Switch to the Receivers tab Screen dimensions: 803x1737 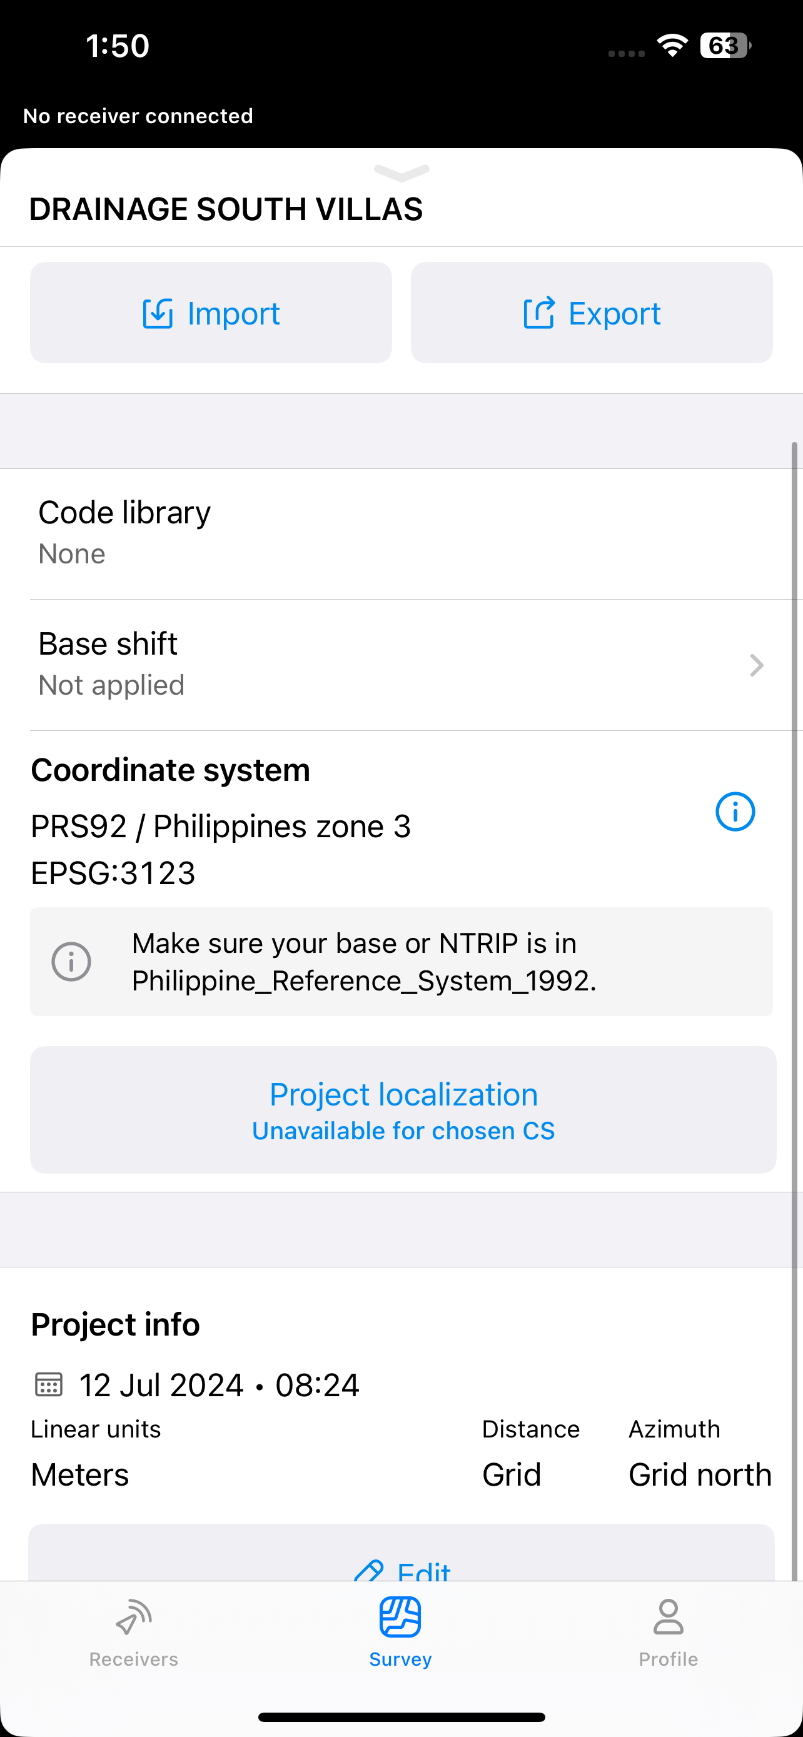point(133,1633)
